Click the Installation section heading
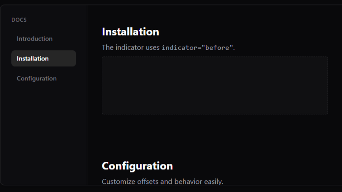 130,32
